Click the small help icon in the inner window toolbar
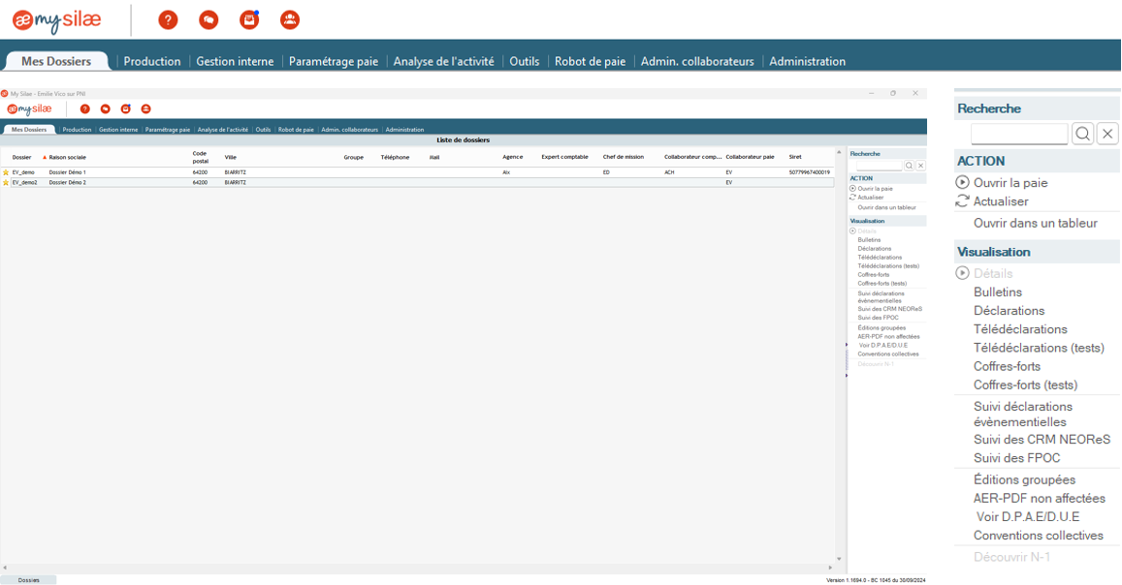Image resolution: width=1122 pixels, height=585 pixels. tap(85, 109)
